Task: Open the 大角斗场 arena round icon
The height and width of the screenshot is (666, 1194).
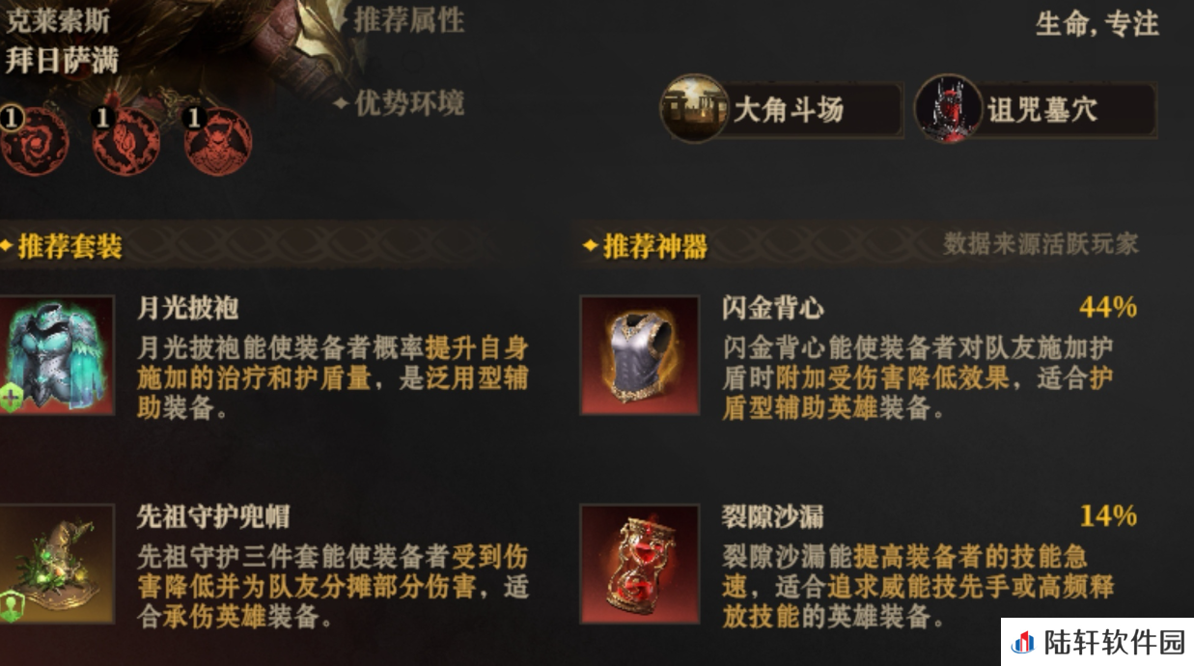Action: pos(694,108)
